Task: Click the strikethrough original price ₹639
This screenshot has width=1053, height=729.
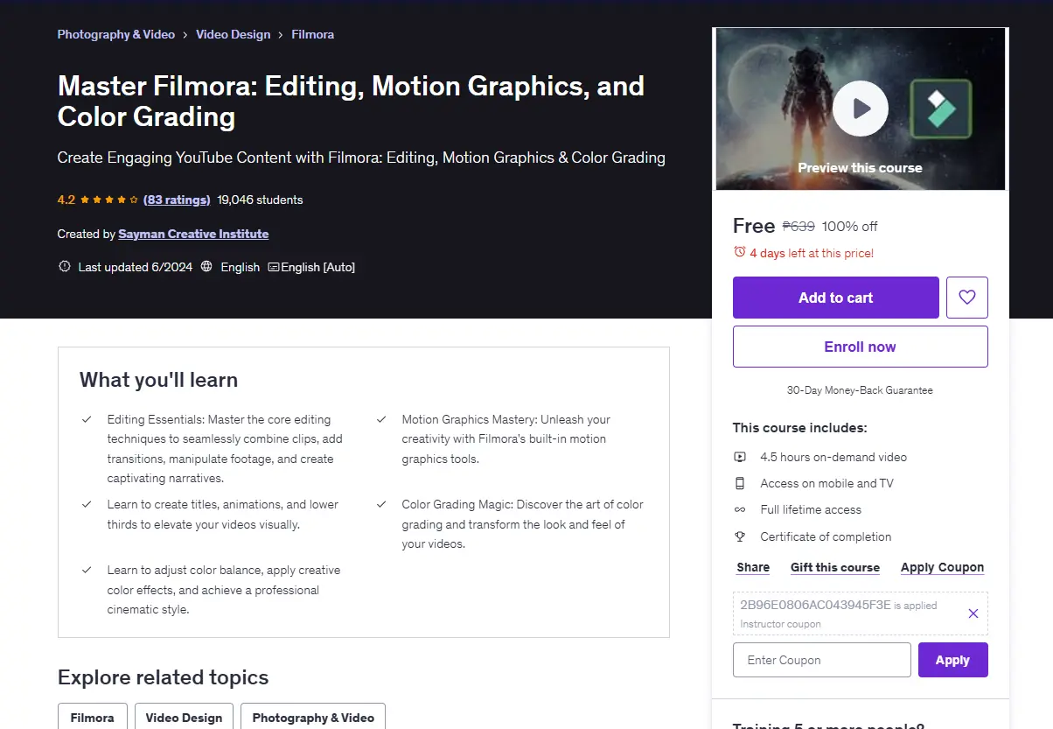Action: click(798, 226)
